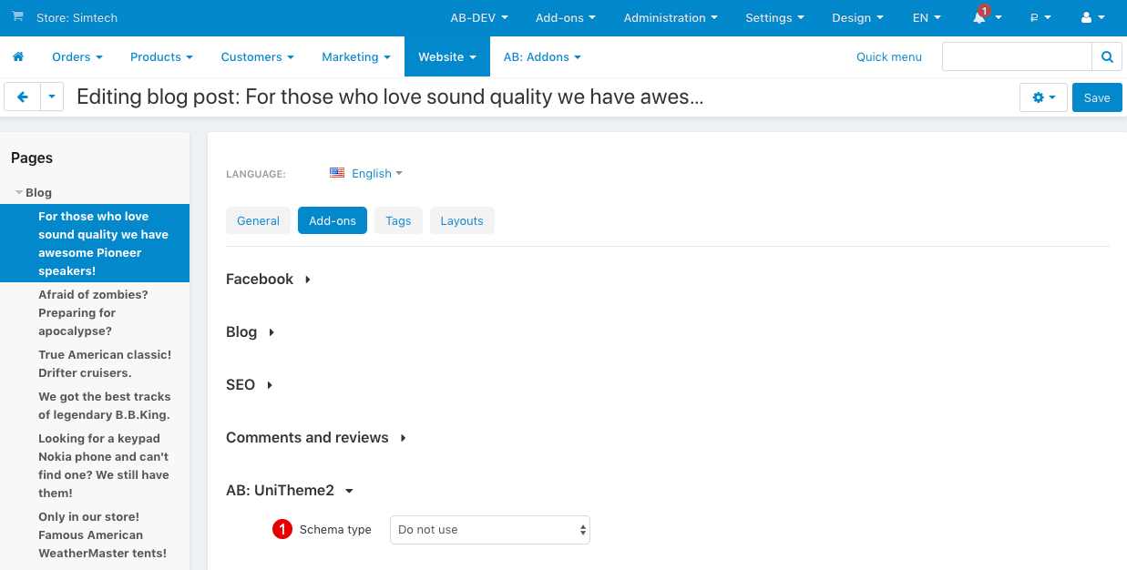Switch to the Tags tab

398,220
